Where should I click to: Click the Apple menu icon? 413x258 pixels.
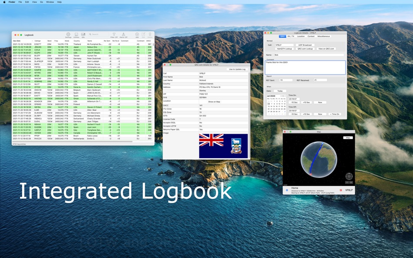tap(4, 2)
